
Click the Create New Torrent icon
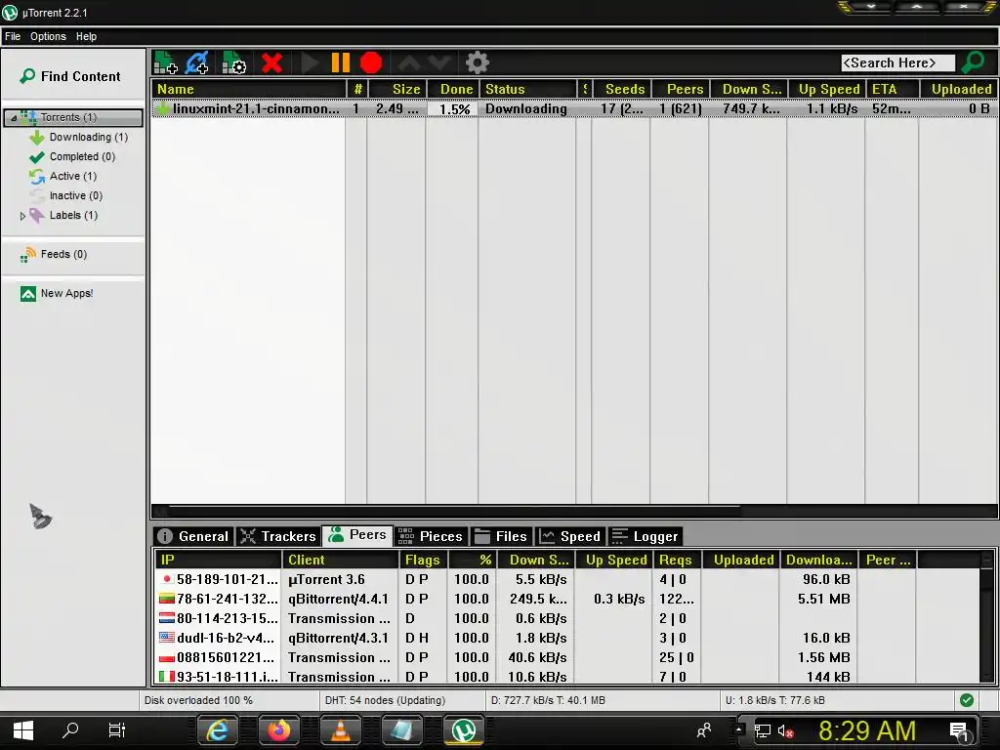click(234, 62)
